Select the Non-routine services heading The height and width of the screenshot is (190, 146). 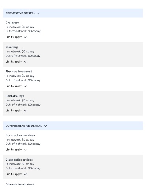click(x=20, y=135)
